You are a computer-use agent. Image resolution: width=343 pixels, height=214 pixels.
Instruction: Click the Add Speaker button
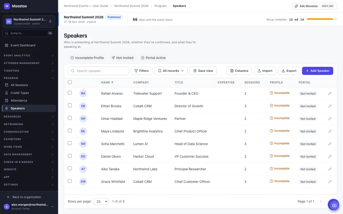click(318, 71)
